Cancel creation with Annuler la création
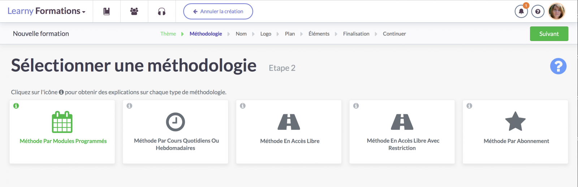This screenshot has height=187, width=578. 218,12
